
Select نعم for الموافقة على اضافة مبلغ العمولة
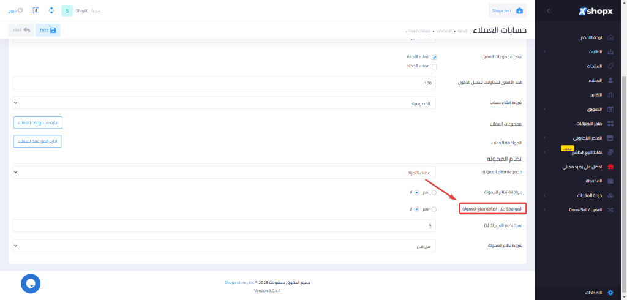click(434, 209)
